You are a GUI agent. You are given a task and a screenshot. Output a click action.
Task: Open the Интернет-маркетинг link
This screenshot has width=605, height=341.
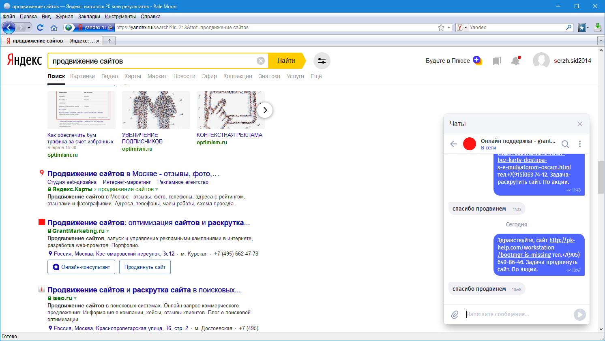127,182
